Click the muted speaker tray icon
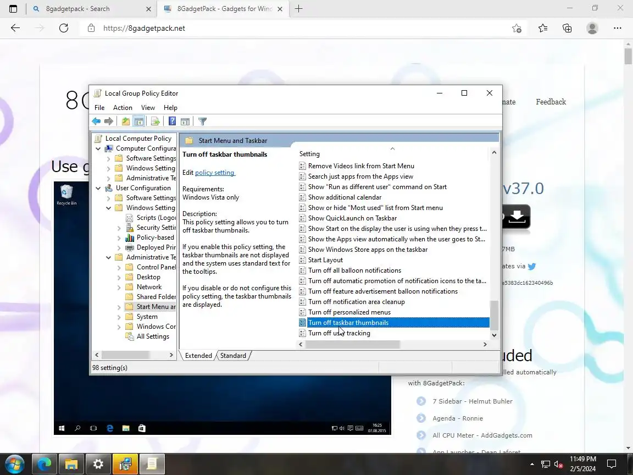 pyautogui.click(x=559, y=464)
